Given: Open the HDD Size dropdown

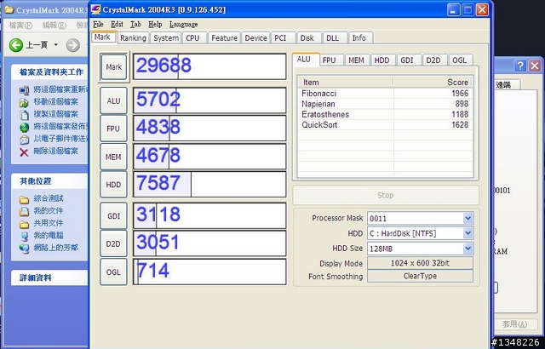Looking at the screenshot, I should [x=468, y=249].
